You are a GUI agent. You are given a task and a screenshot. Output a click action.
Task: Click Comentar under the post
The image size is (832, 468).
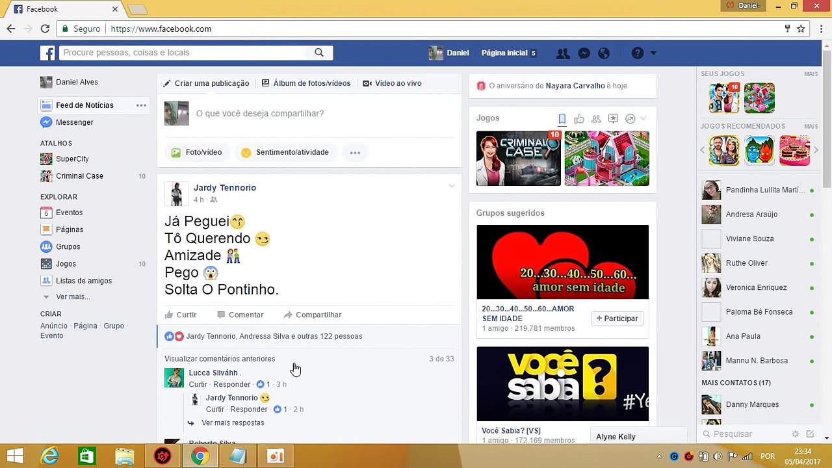tap(240, 315)
